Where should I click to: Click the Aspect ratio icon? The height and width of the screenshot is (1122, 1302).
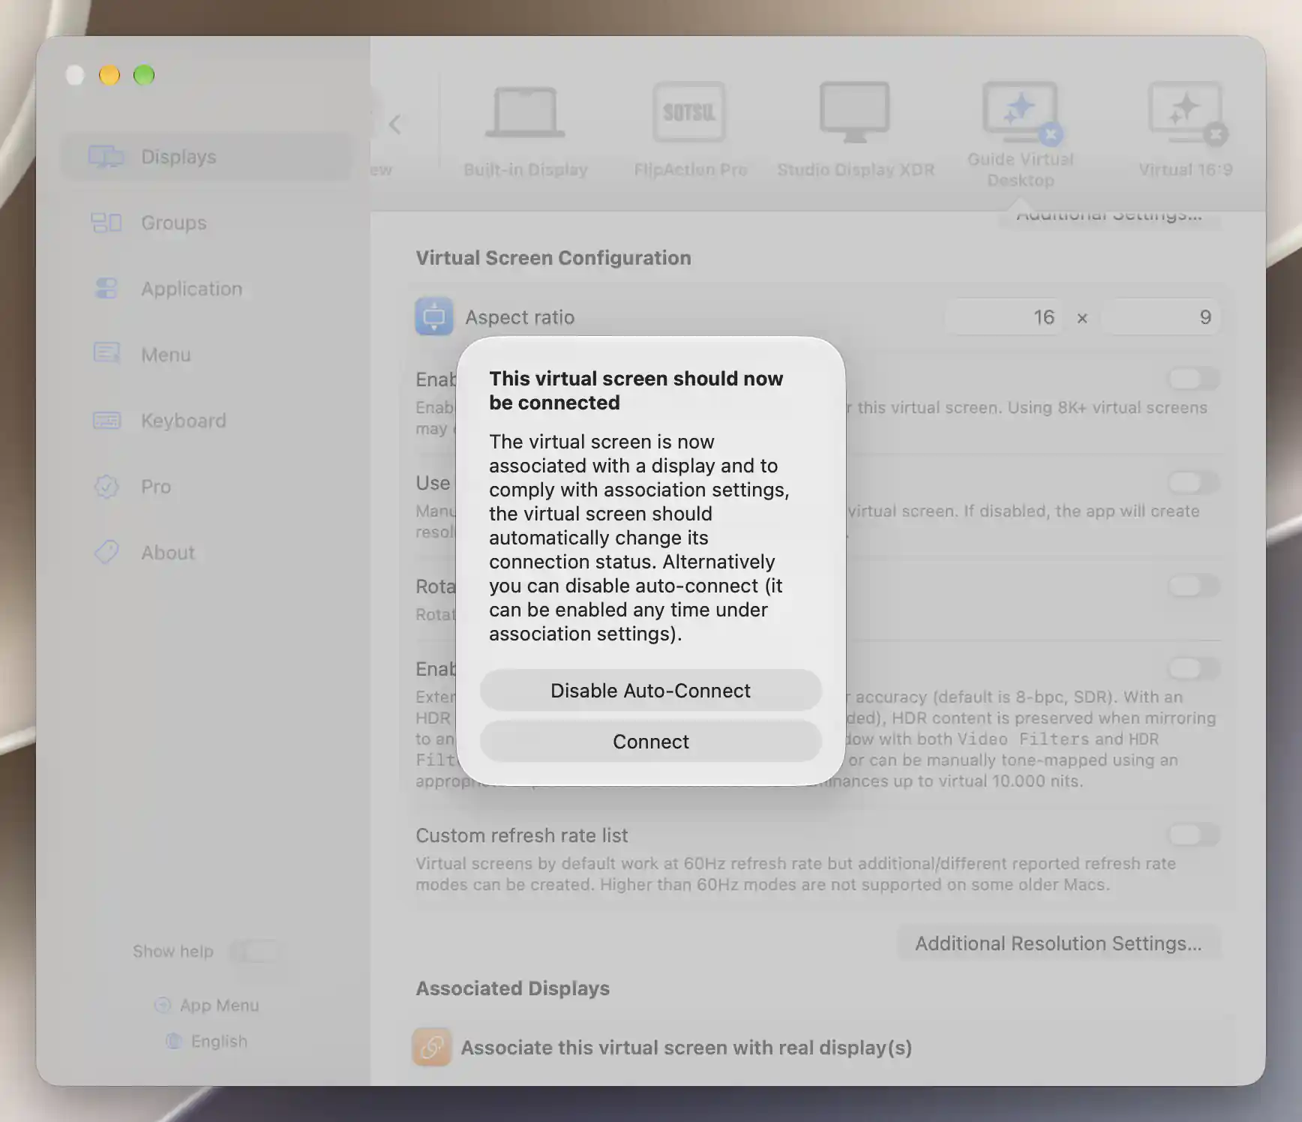434,316
